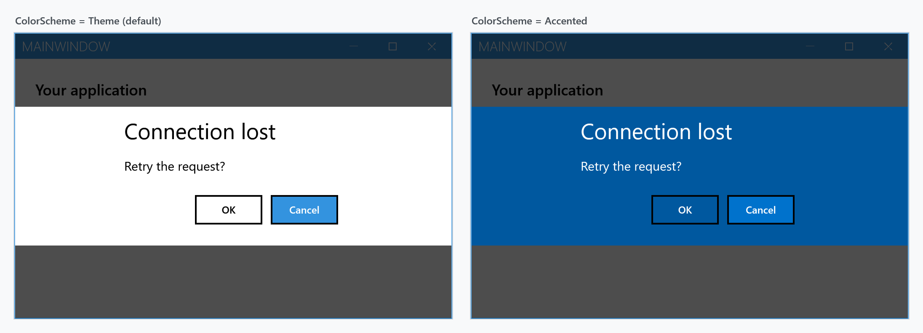The width and height of the screenshot is (923, 333).
Task: Click the 'ColorScheme = Theme (default)' caption
Action: 88,21
